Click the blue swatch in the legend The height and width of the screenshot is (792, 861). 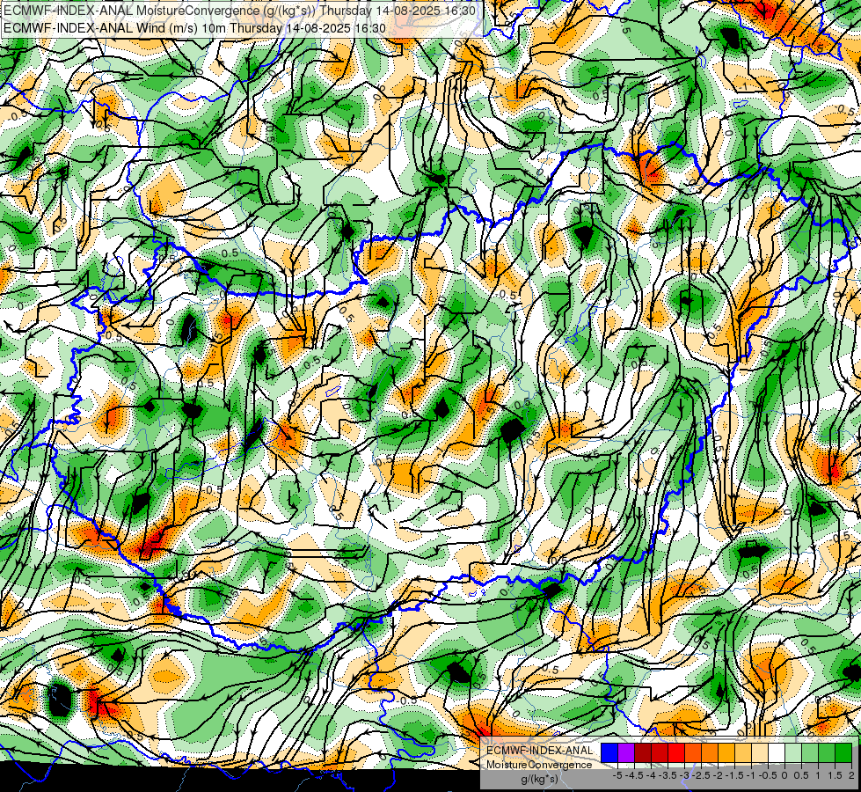(x=609, y=753)
